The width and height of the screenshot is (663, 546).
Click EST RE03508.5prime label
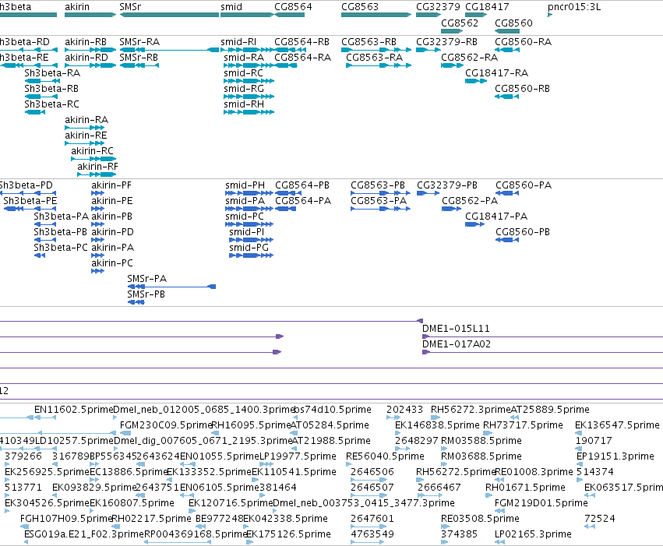(480, 520)
